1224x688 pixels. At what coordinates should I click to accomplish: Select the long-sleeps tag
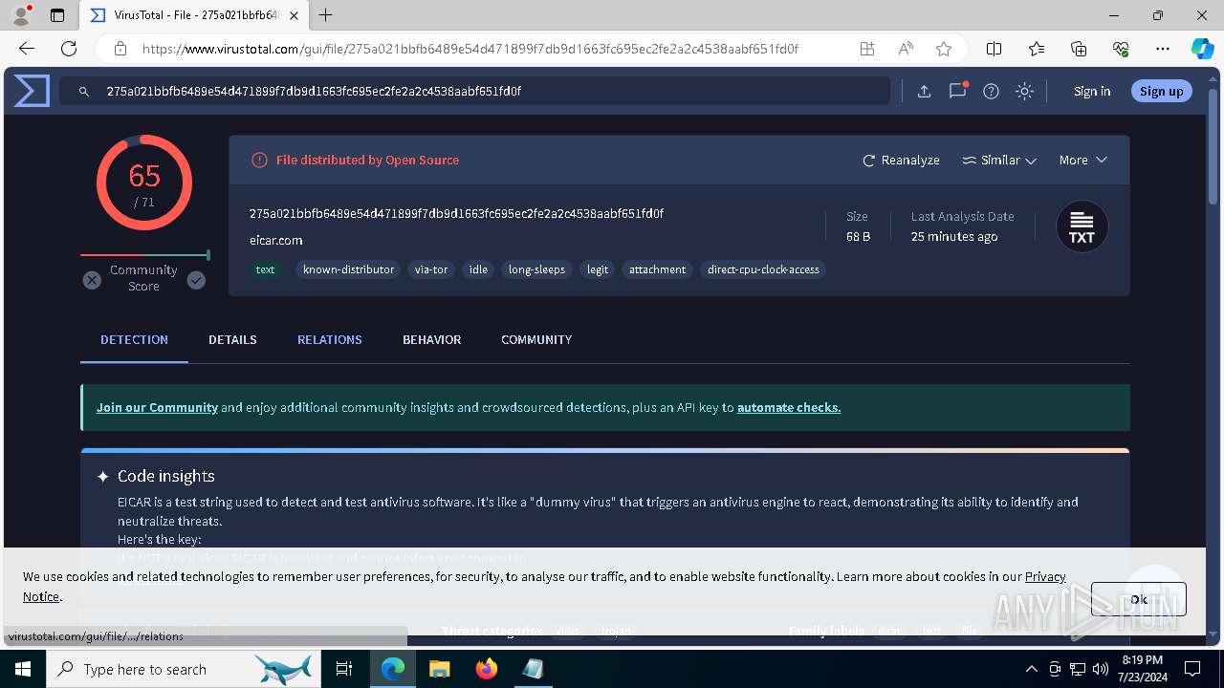pyautogui.click(x=536, y=269)
